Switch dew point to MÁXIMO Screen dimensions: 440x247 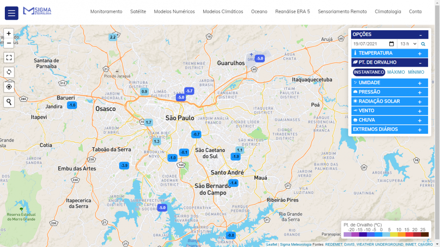[396, 72]
